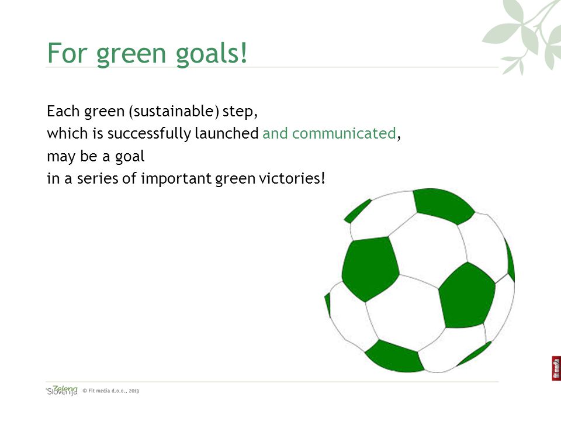Click the green soccer ball image
561x421 pixels.
tap(420, 280)
